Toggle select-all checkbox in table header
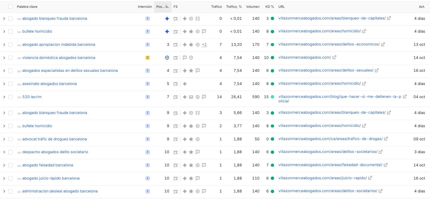 (x=10, y=7)
